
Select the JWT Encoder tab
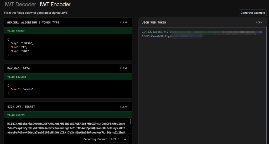click(x=55, y=4)
